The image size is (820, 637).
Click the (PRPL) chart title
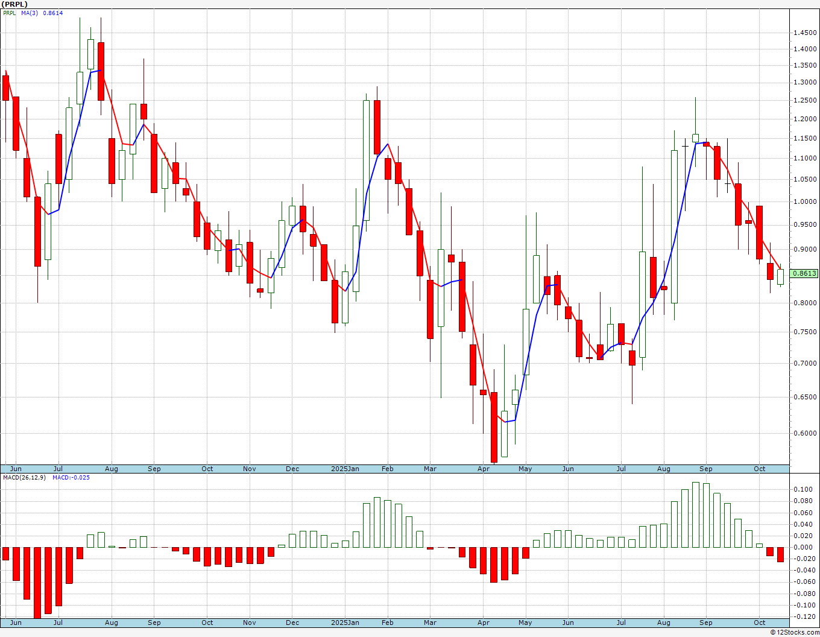click(x=14, y=4)
